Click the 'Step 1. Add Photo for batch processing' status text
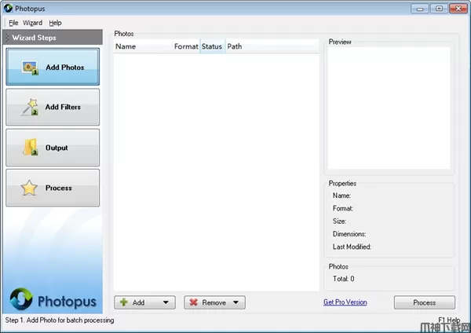Viewport: 471px width, 333px height. tap(60, 320)
